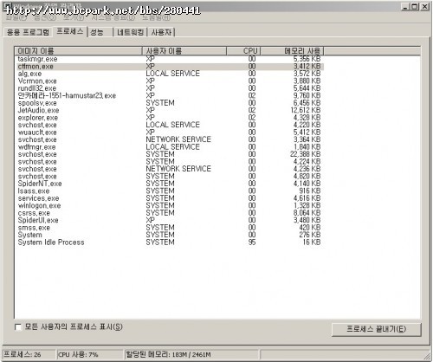Close the task manager window
This screenshot has height=362, width=433.
coord(424,7)
